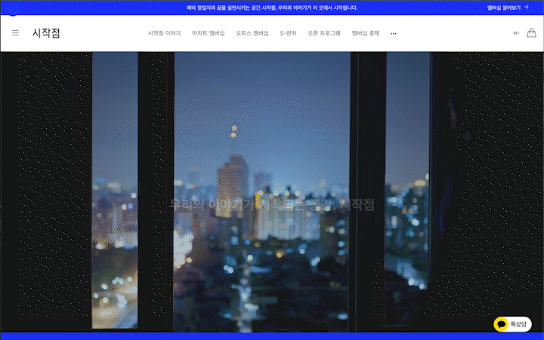Open the MY account link
Viewport: 544px width, 340px height.
[516, 33]
